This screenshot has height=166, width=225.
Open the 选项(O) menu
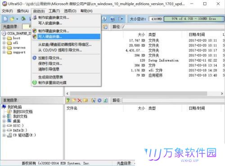tap(70, 11)
